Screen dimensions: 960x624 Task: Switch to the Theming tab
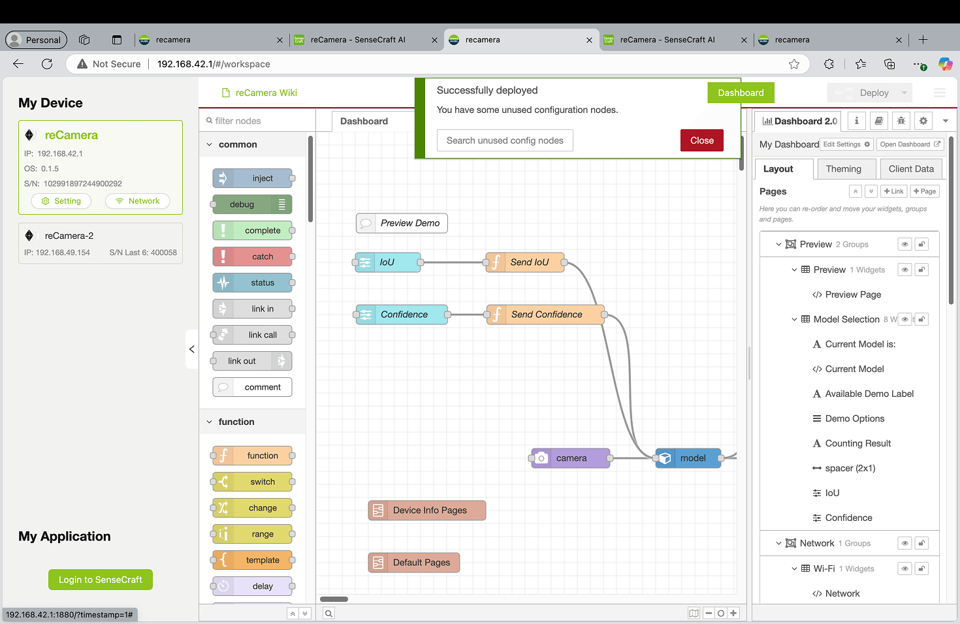(x=843, y=168)
